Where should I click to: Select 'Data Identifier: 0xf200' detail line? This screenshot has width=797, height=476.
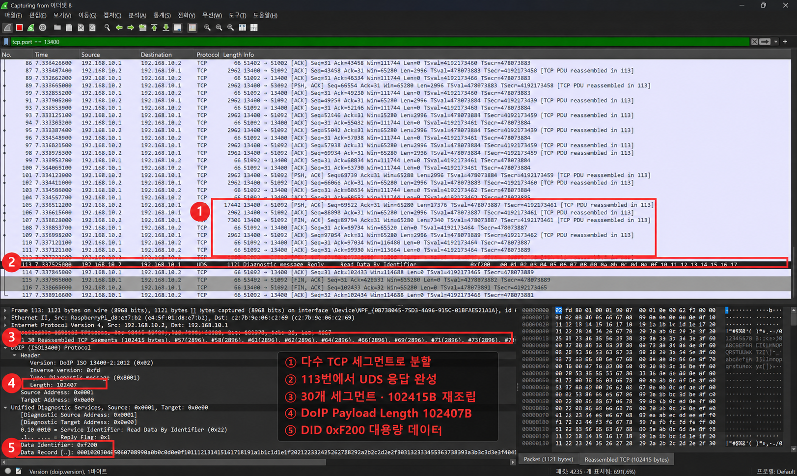click(x=59, y=445)
